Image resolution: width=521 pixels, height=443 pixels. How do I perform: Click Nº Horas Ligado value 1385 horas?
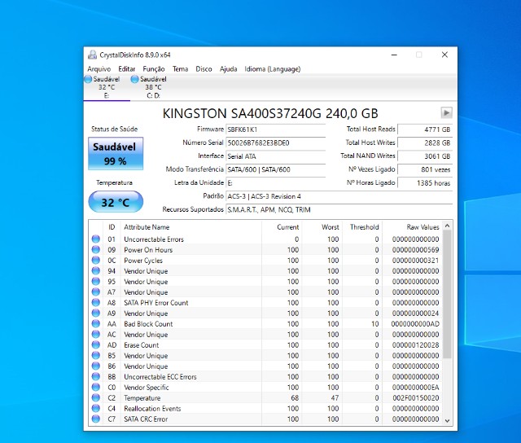pos(425,182)
